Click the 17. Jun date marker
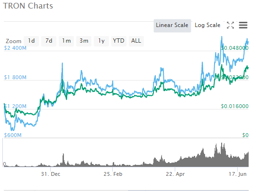The width and height of the screenshot is (260, 191). click(x=237, y=174)
